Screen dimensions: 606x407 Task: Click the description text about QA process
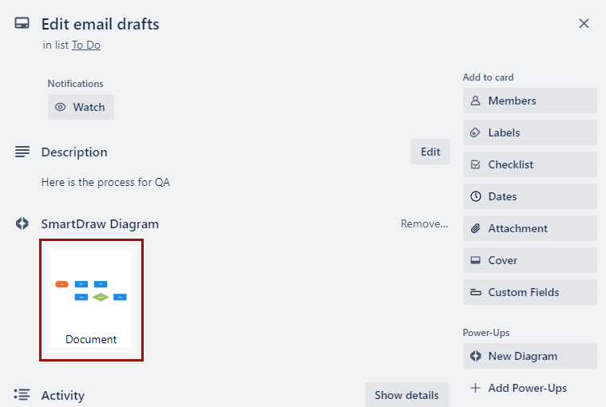click(105, 182)
